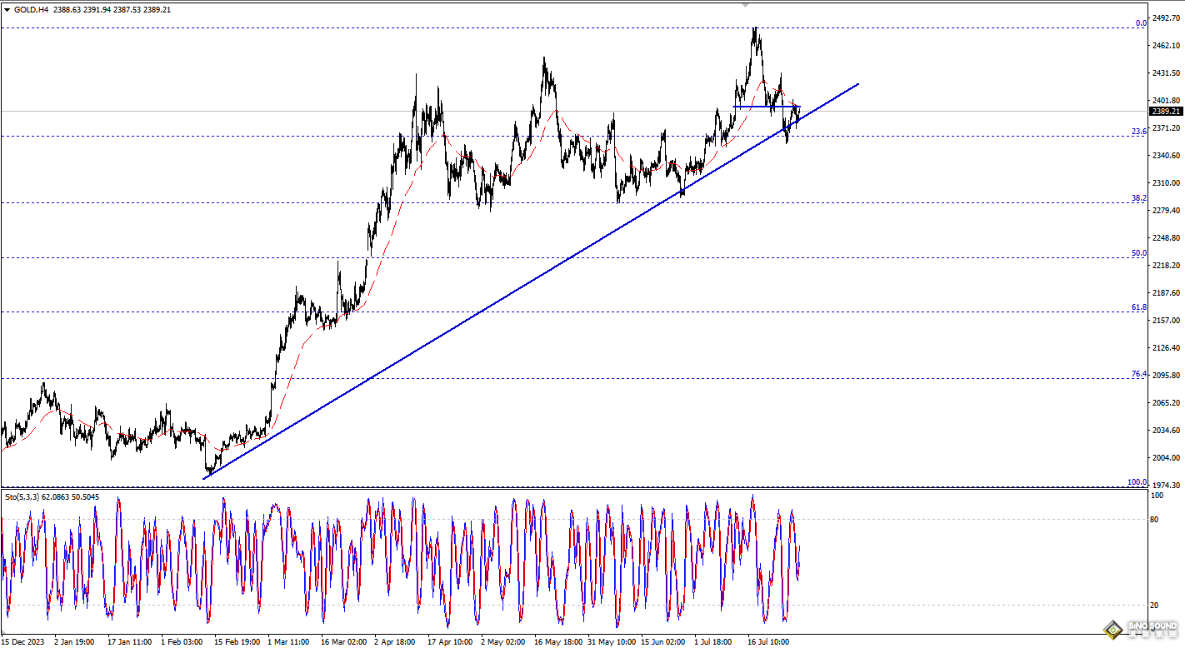Select the 61.8 Fibonacci retracement label
Image resolution: width=1185 pixels, height=648 pixels.
[1138, 307]
